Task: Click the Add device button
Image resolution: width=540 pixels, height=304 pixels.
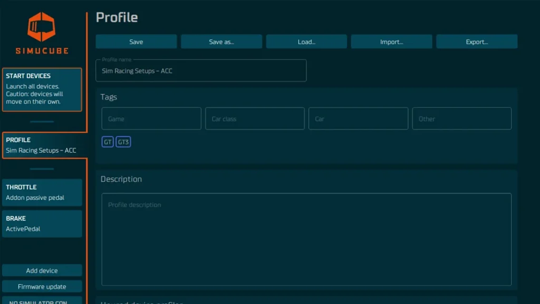Action: coord(42,270)
